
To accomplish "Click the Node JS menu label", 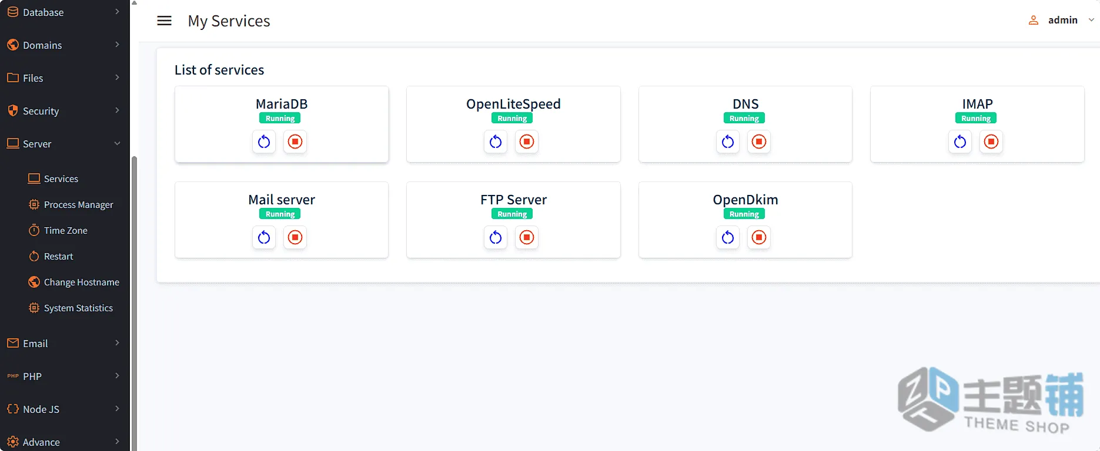I will (41, 409).
